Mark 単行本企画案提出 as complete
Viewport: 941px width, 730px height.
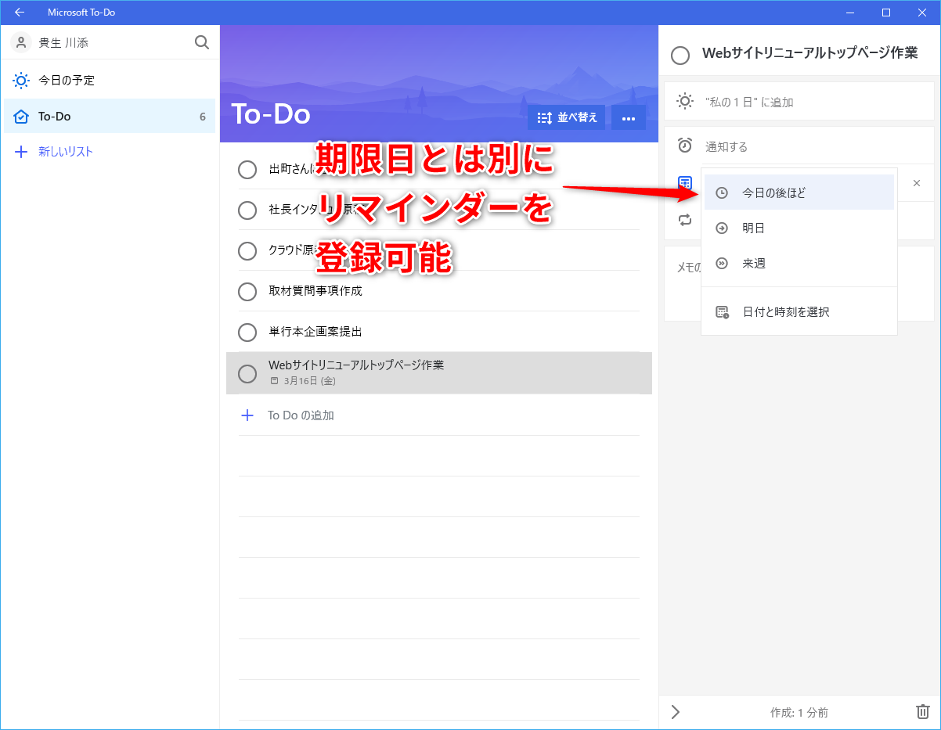[247, 332]
